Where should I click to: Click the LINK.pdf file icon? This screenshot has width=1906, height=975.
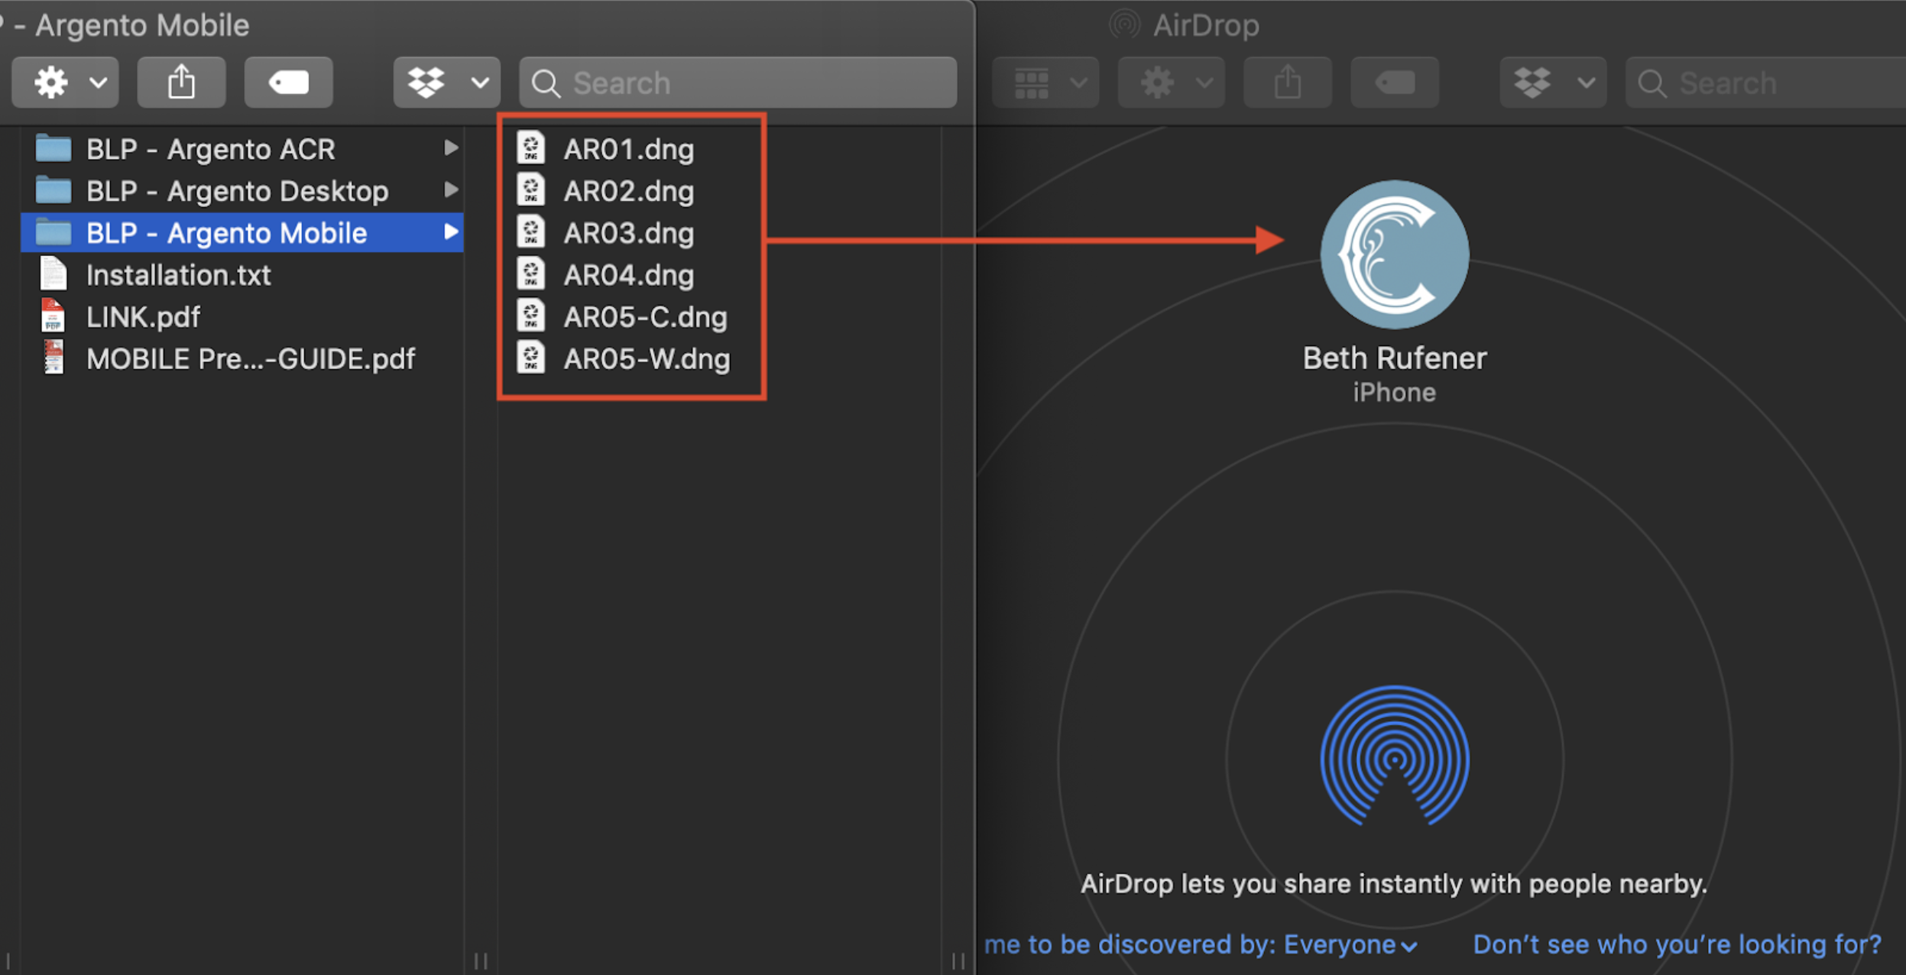pyautogui.click(x=53, y=316)
